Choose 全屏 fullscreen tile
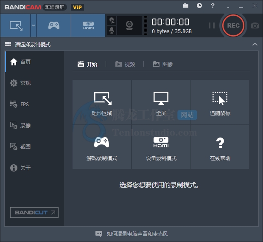 pos(161,102)
